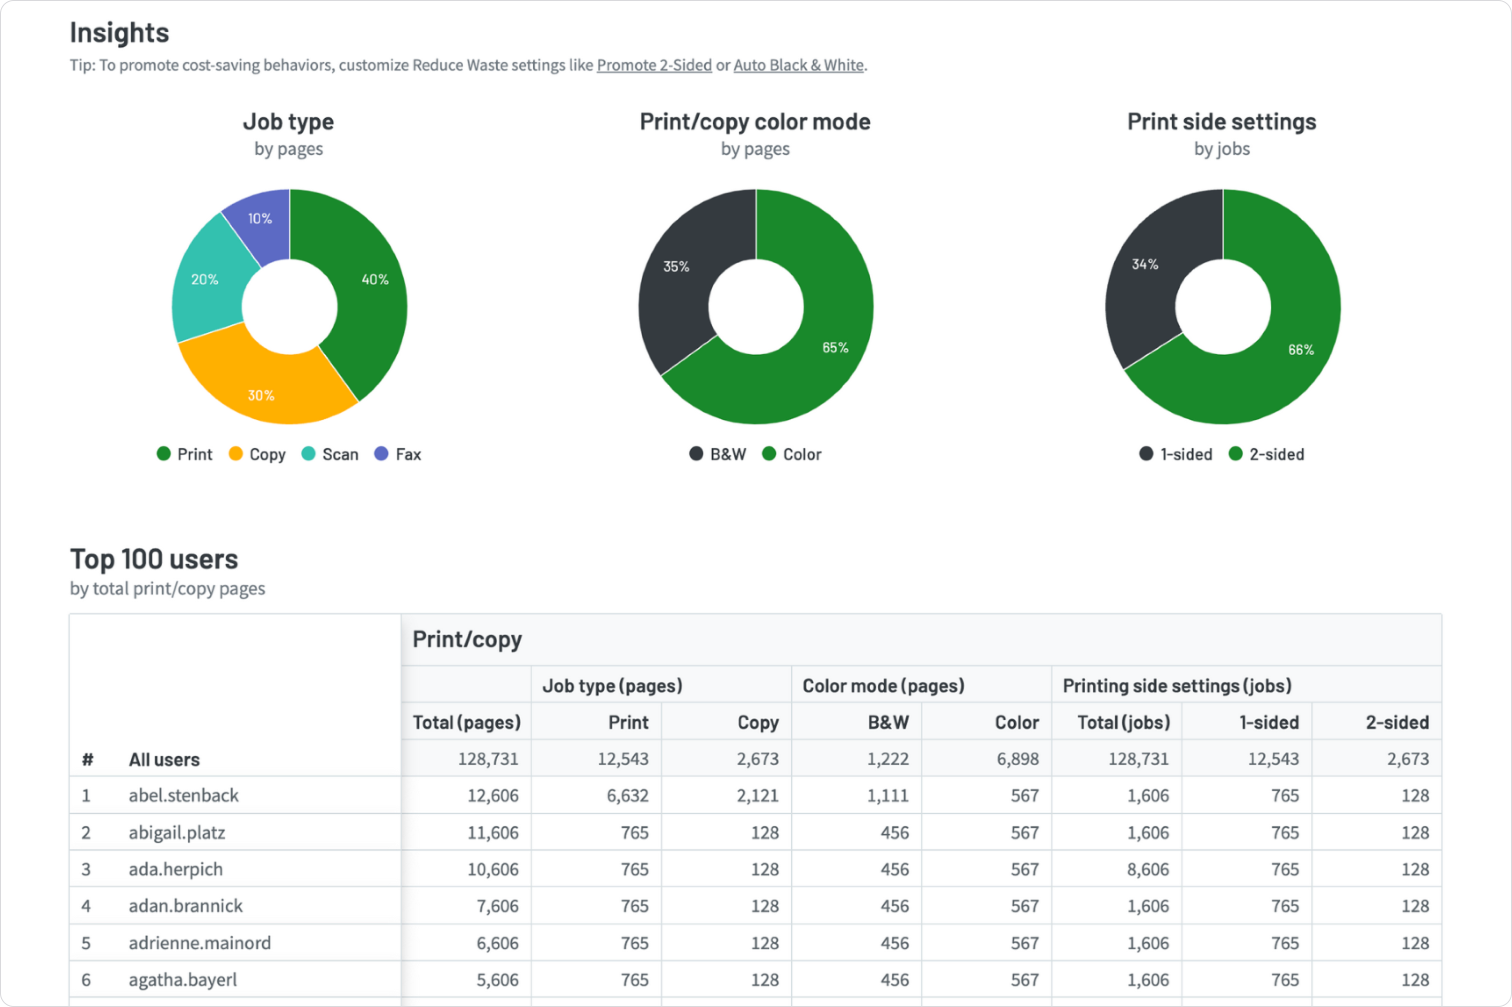Select the abel.stenback user row
Screen dimensions: 1512x1007
pos(184,795)
